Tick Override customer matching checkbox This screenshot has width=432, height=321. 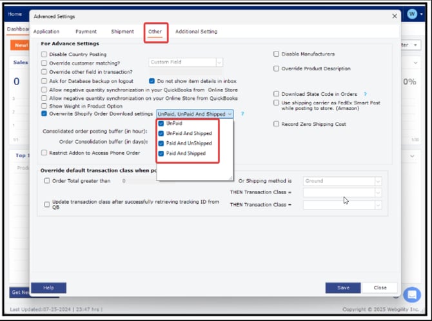44,63
